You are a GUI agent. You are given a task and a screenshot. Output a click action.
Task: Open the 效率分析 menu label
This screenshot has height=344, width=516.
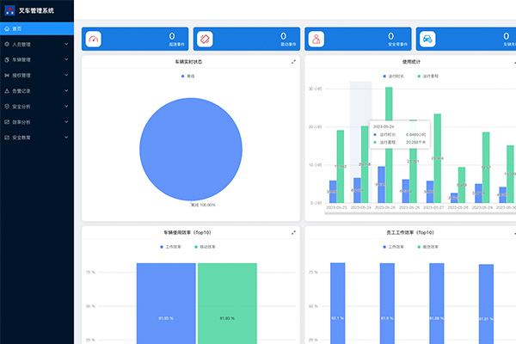point(21,122)
